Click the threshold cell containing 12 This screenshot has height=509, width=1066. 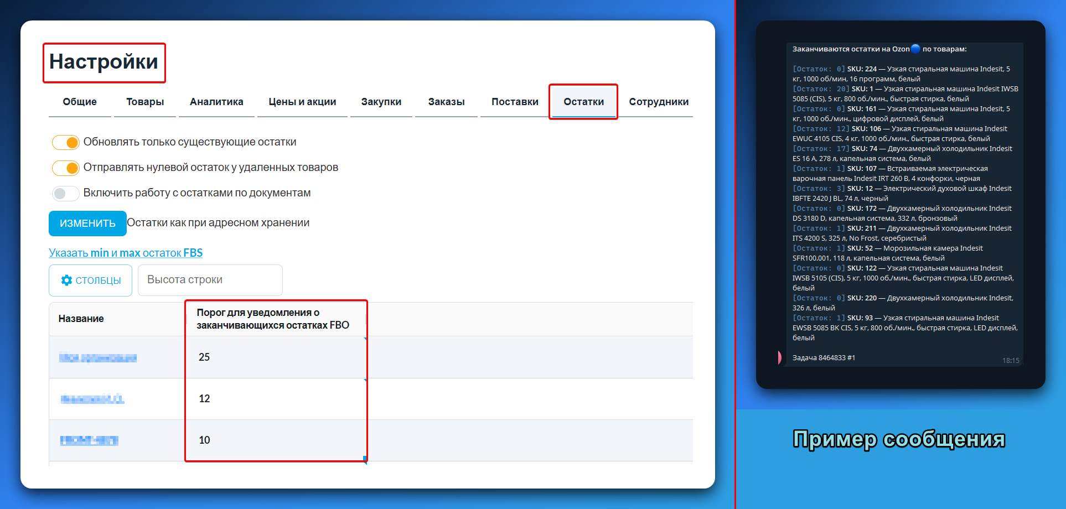(276, 399)
